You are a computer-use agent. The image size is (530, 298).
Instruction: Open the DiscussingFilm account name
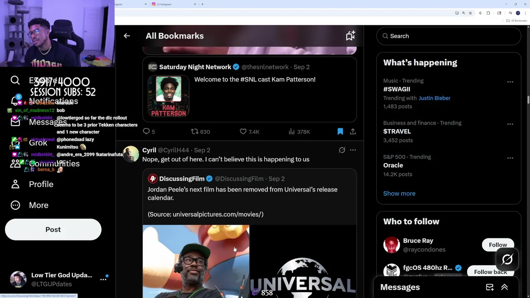coord(182,179)
